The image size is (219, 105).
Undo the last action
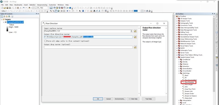point(24,8)
